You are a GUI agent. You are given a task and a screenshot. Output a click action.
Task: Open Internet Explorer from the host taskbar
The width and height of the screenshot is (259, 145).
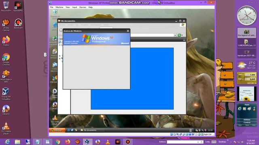click(7, 142)
